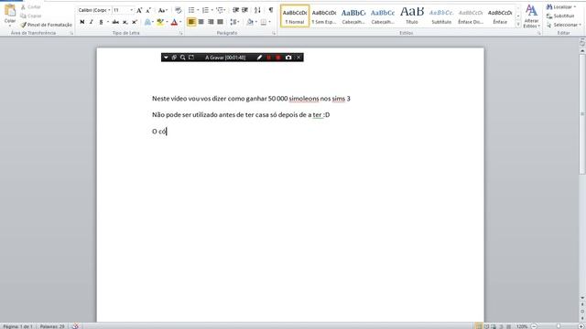Click the pause button in recorder bar
The image size is (586, 329).
pos(268,58)
